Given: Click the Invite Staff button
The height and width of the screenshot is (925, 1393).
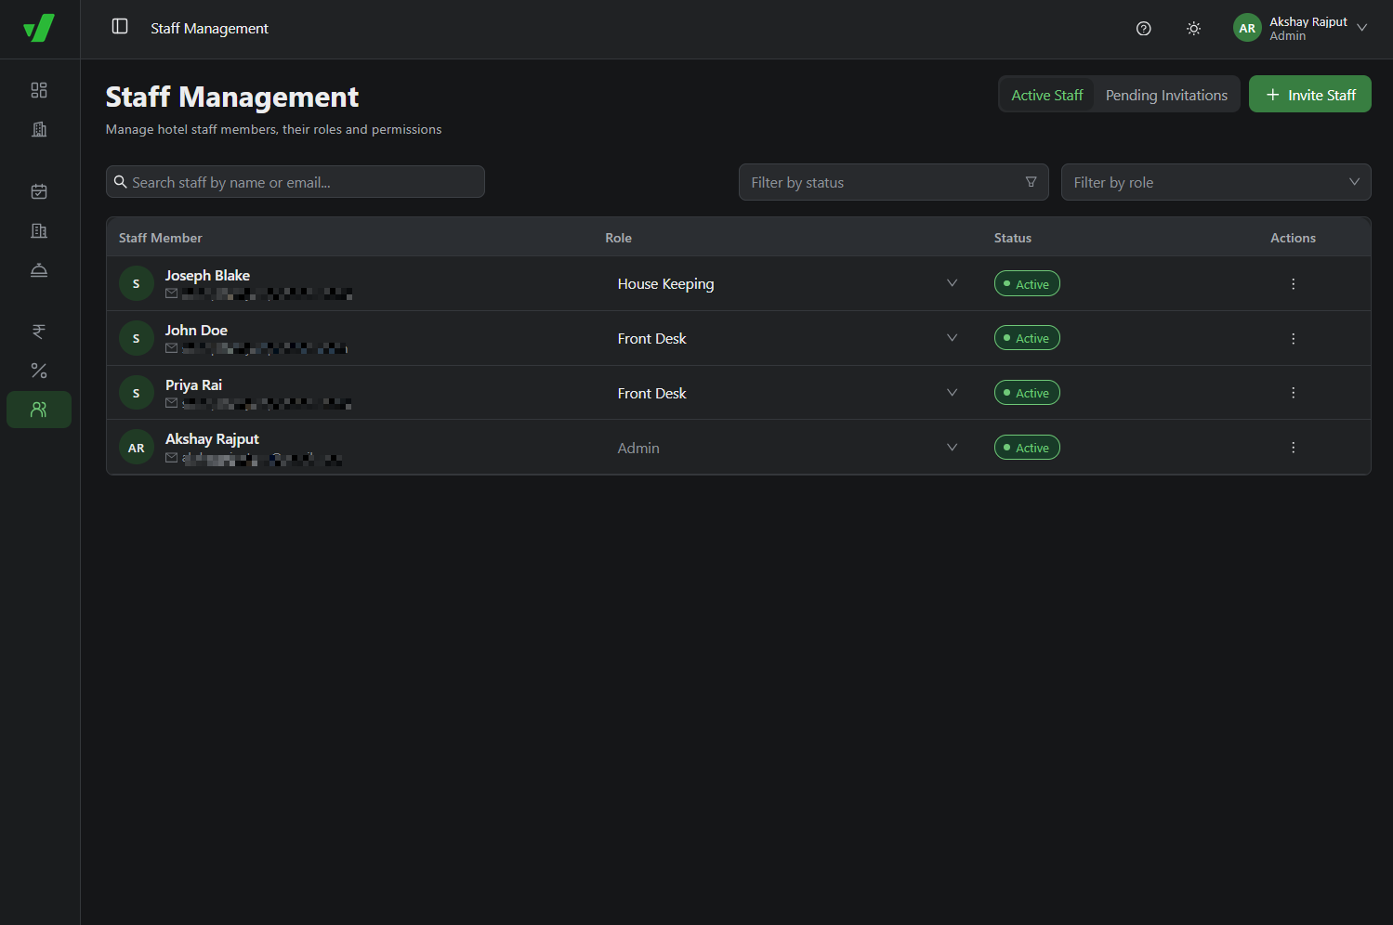Looking at the screenshot, I should click(1309, 94).
